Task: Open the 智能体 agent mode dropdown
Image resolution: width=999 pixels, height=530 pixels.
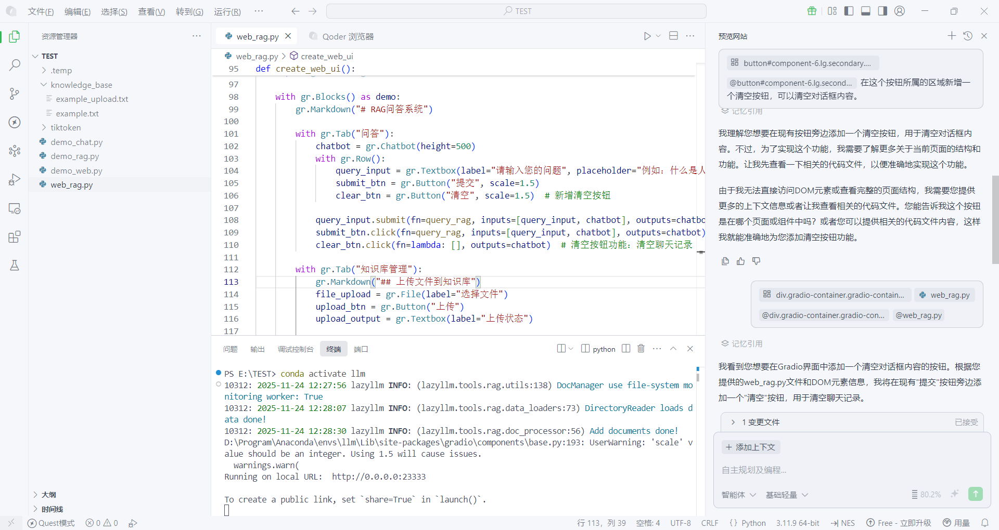Action: [x=738, y=495]
